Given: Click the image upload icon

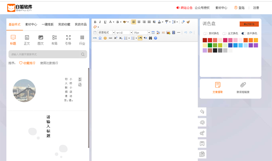Looking at the screenshot, I should (x=168, y=33).
